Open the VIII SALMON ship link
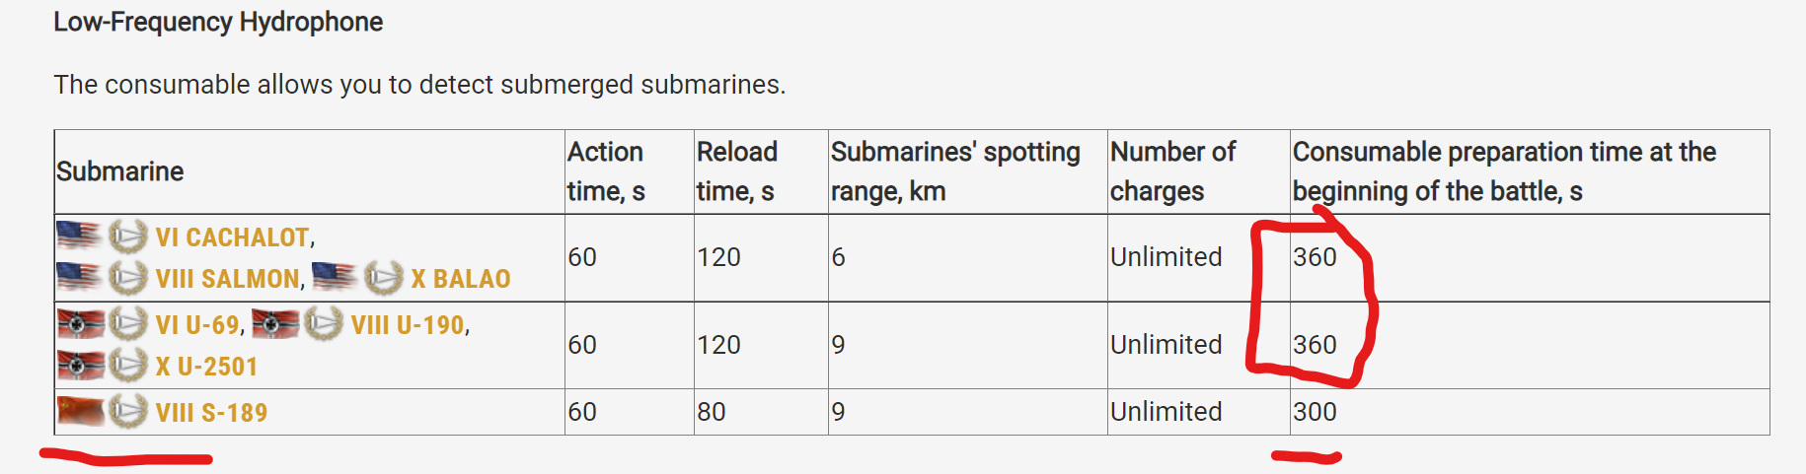Viewport: 1806px width, 474px height. tap(228, 279)
